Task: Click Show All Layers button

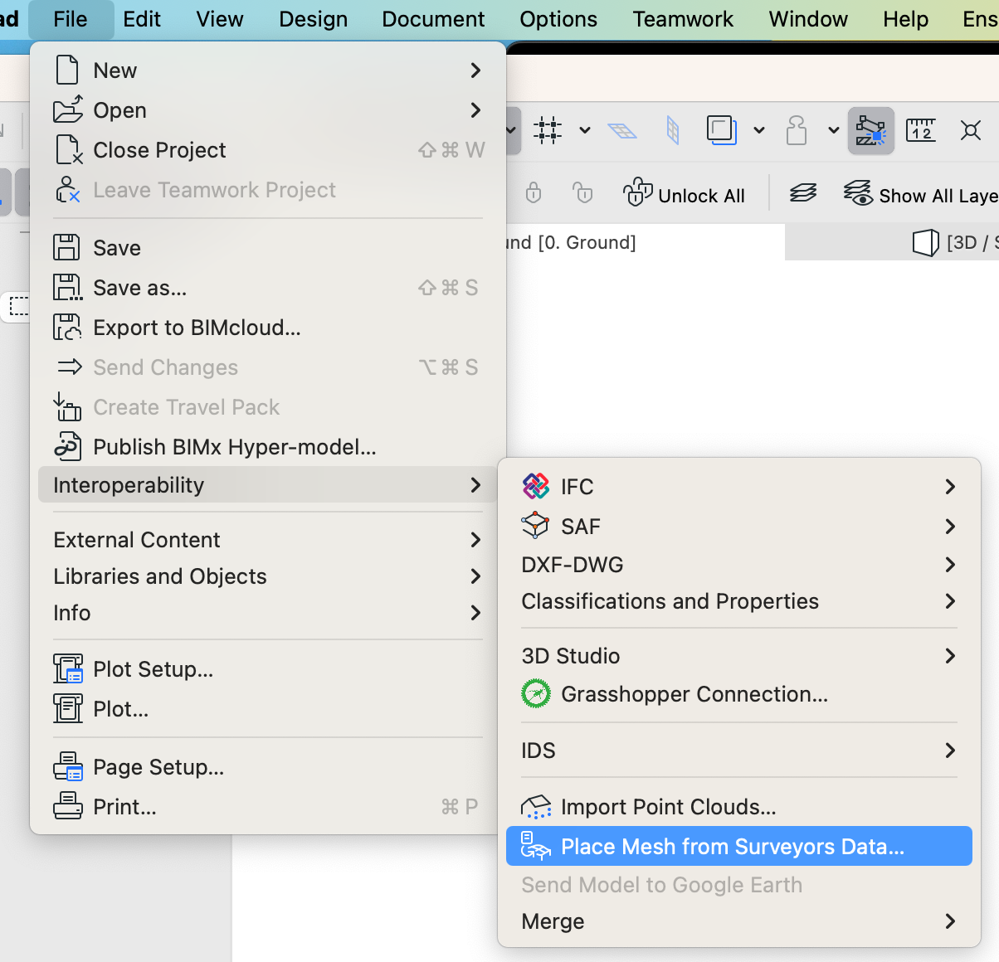Action: [921, 195]
